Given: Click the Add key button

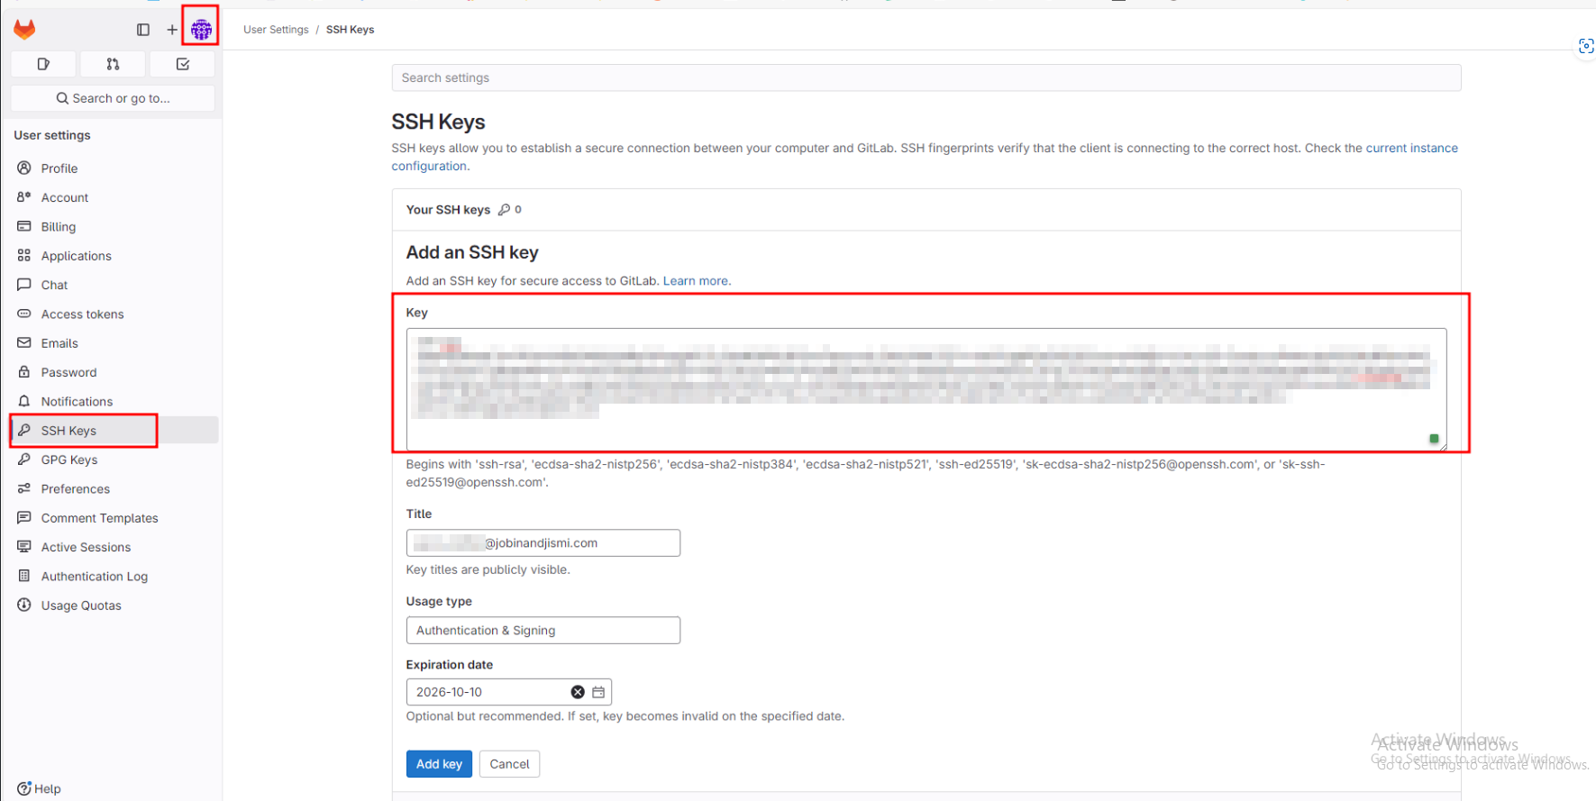Looking at the screenshot, I should coord(439,764).
